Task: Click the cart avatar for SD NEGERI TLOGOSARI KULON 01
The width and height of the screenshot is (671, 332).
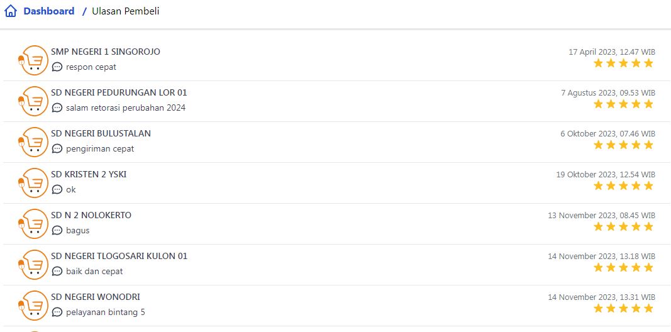Action: [34, 265]
